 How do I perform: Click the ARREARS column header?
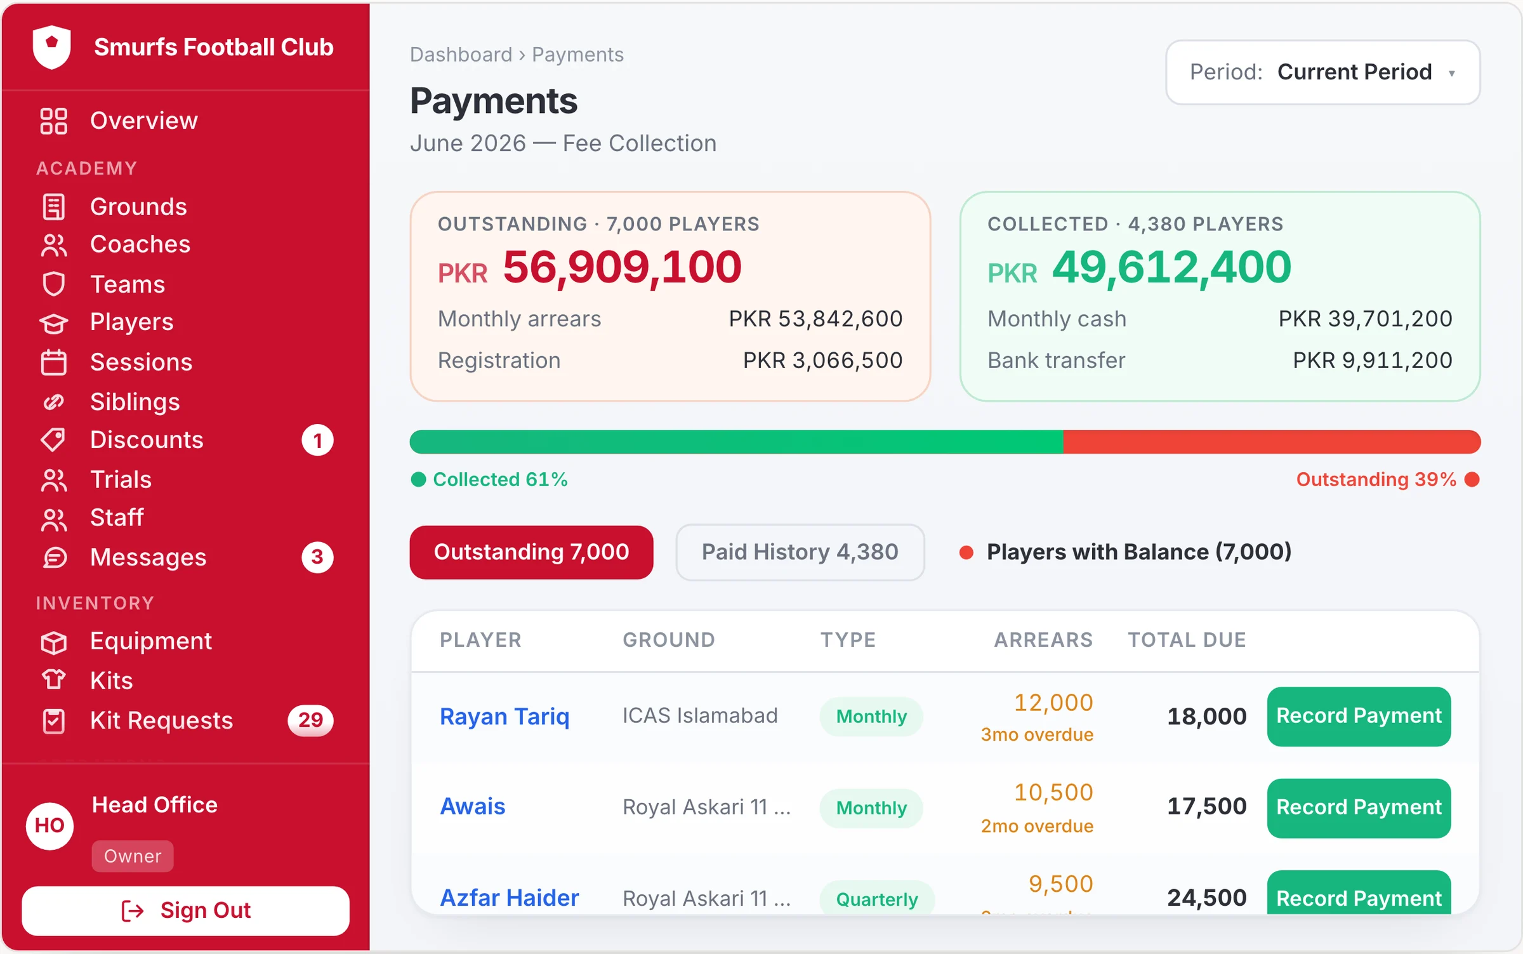pos(1043,640)
